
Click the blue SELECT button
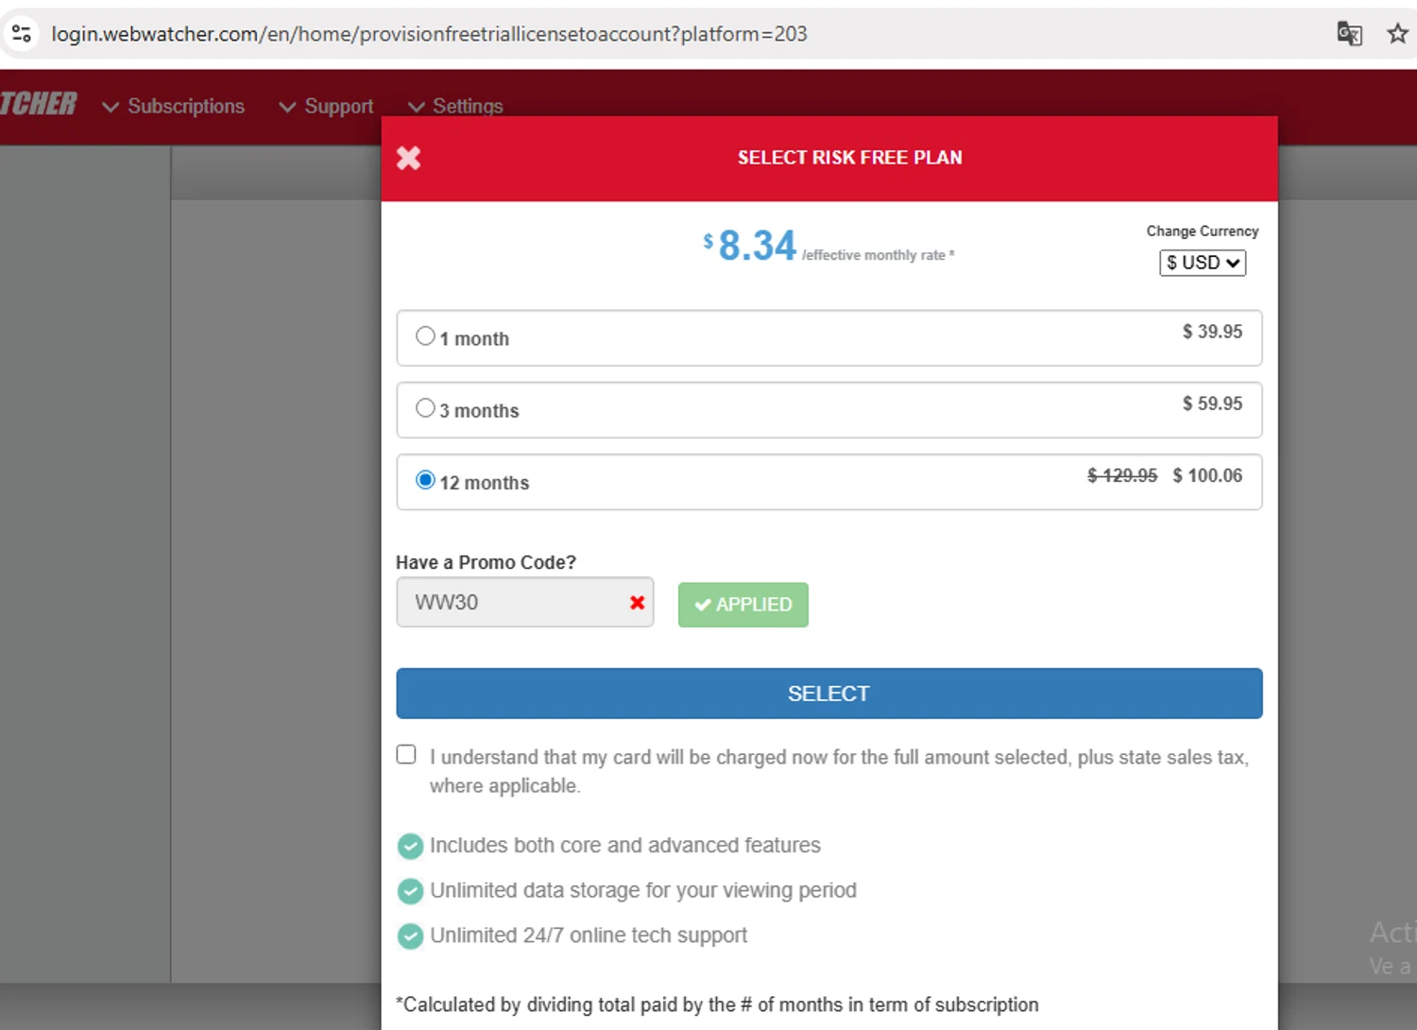pyautogui.click(x=829, y=694)
